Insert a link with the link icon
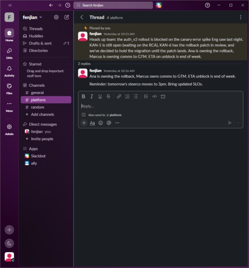The image size is (249, 268). pos(119,96)
